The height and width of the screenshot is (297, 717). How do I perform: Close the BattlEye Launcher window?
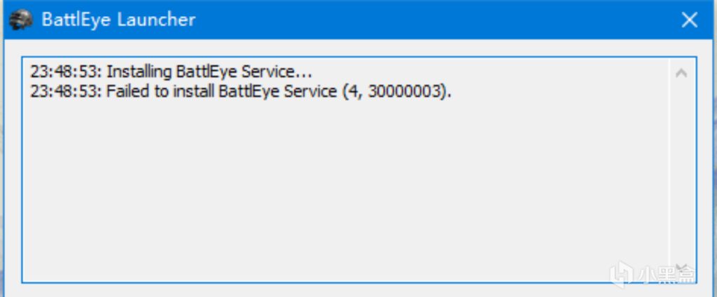click(690, 20)
